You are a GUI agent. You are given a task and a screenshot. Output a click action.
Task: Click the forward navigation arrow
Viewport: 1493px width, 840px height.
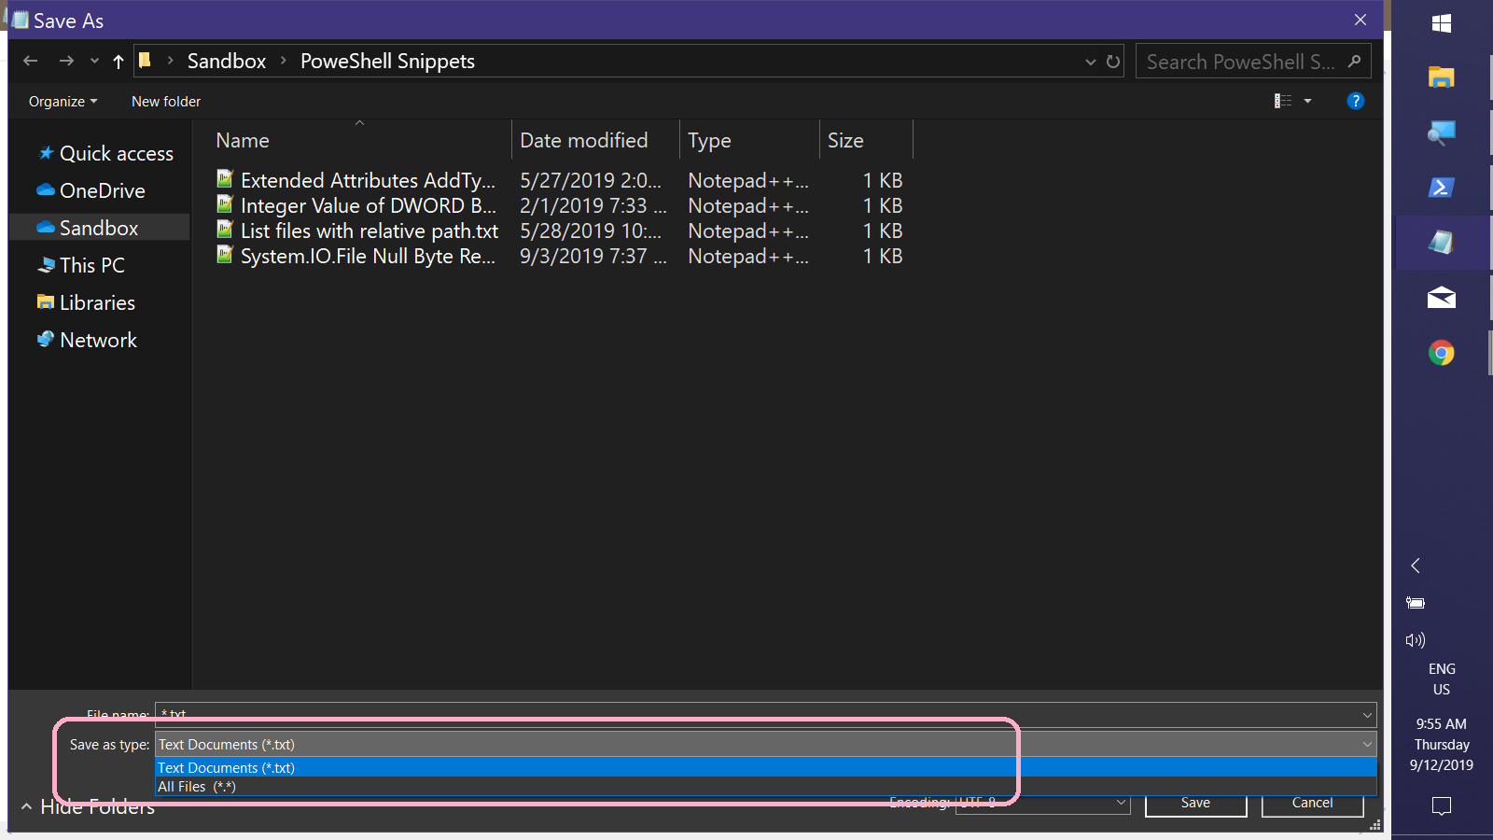tap(66, 61)
